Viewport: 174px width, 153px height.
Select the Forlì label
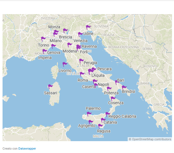tap(84, 52)
